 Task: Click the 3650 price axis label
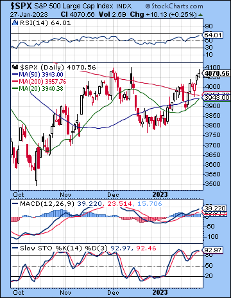pos(212,154)
